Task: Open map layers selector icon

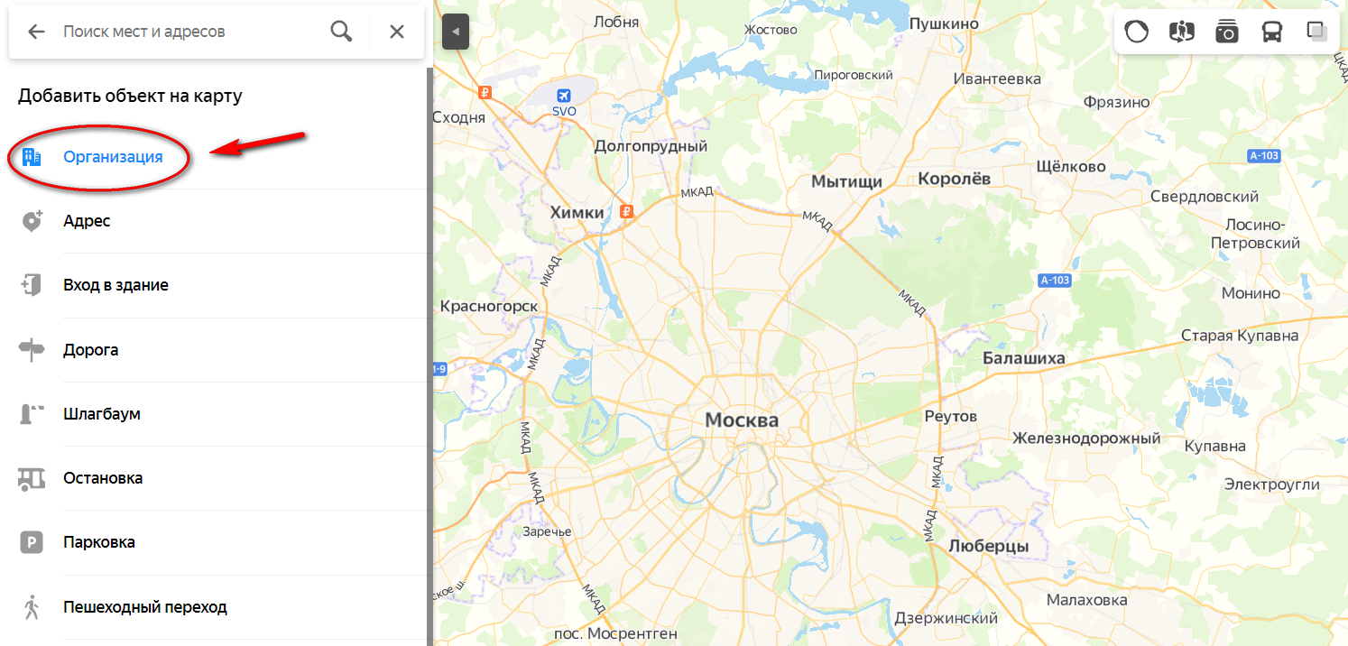Action: point(1316,32)
